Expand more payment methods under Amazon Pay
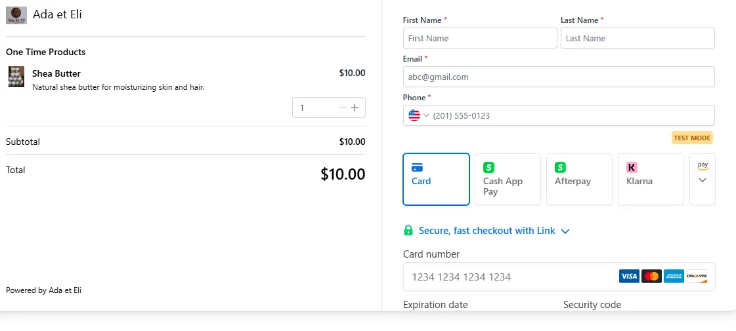 pos(703,179)
